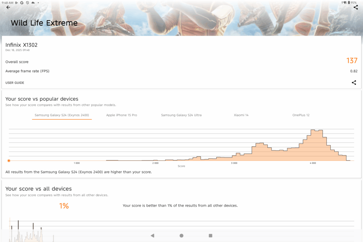Open the USER GUIDE link
The height and width of the screenshot is (242, 363).
click(15, 83)
